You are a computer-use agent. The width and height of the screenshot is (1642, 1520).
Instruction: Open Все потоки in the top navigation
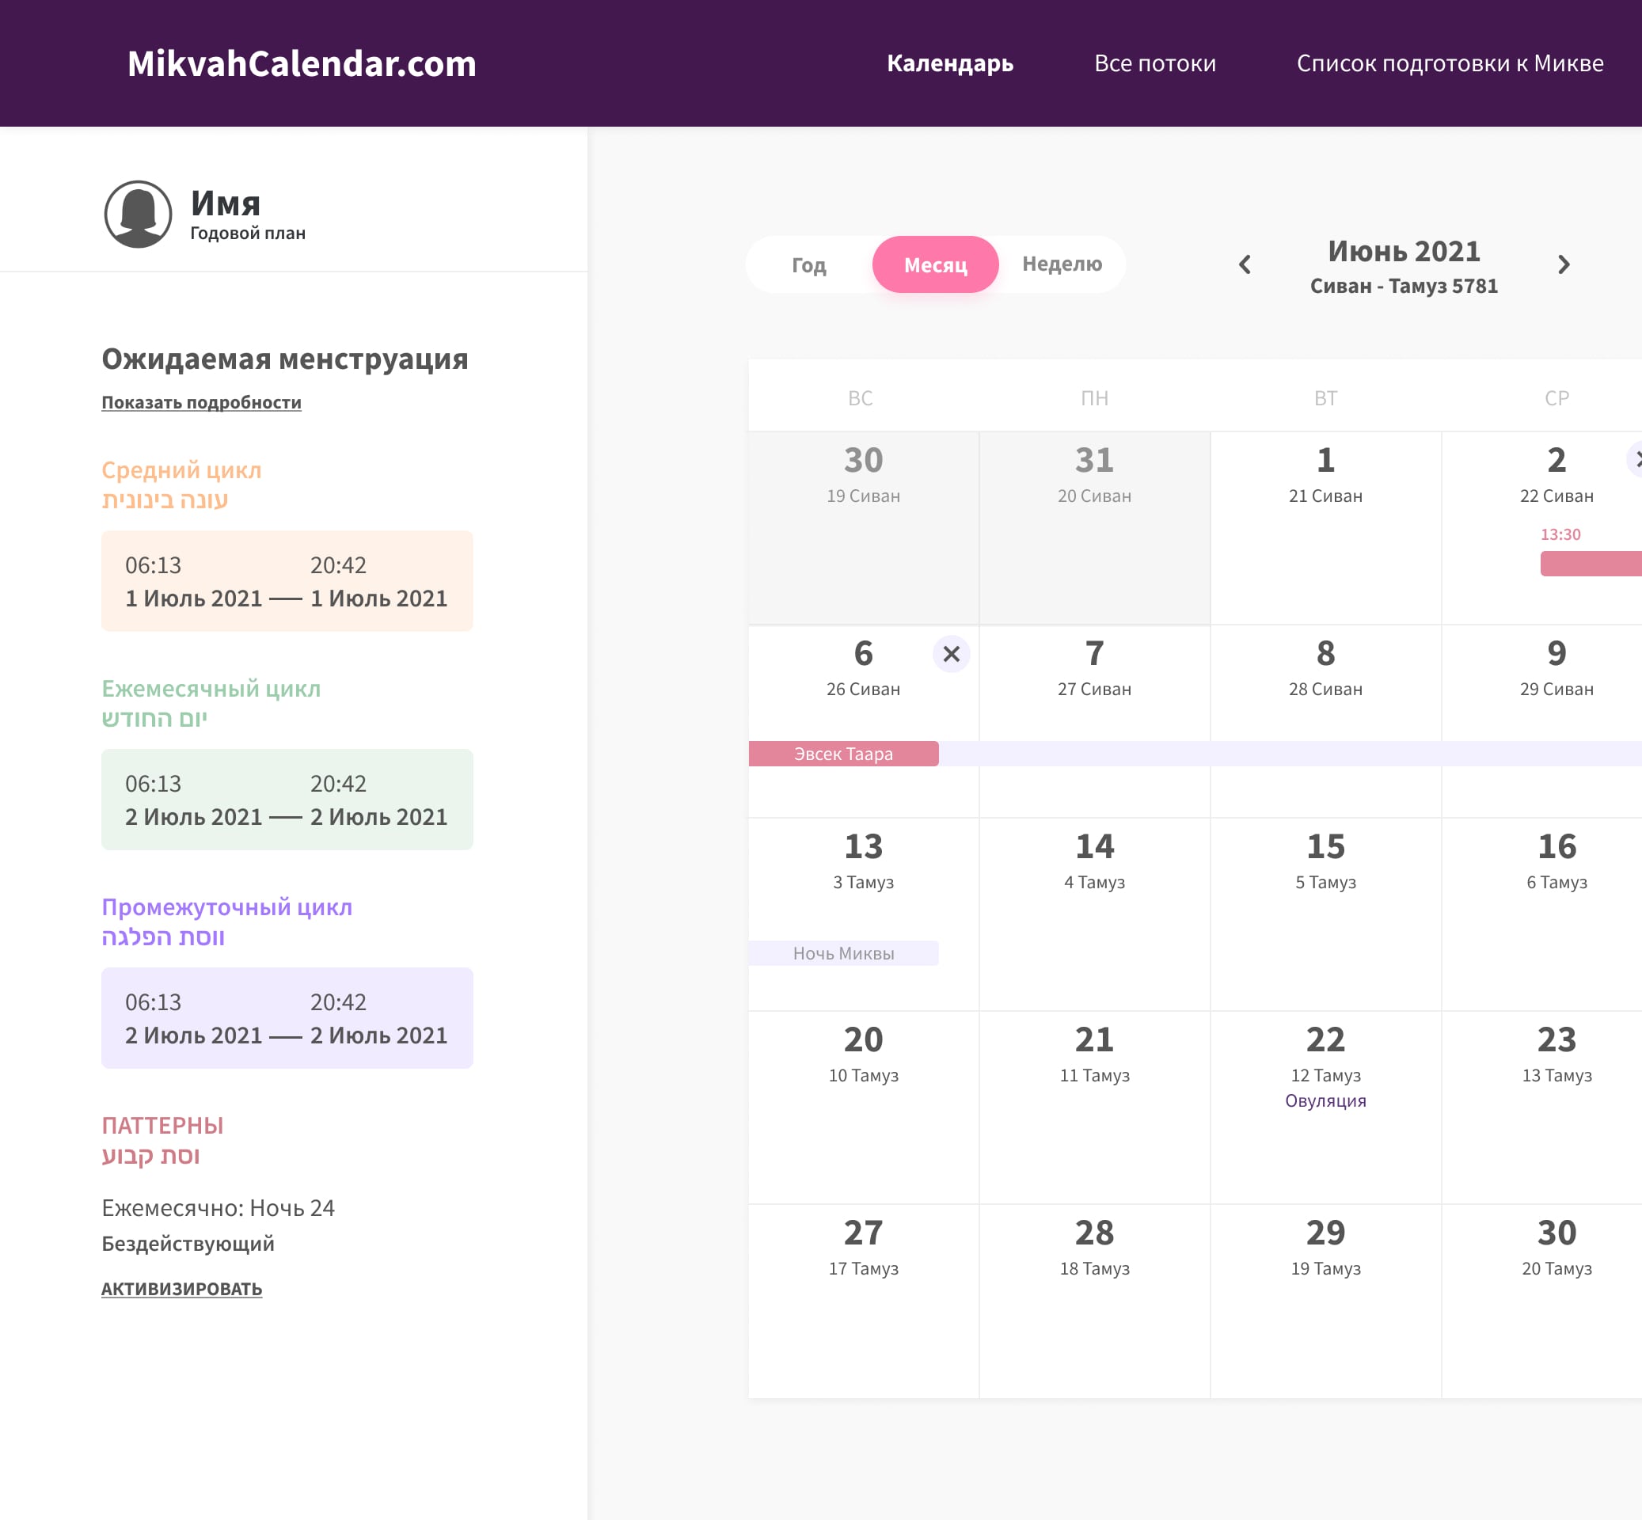click(x=1154, y=63)
